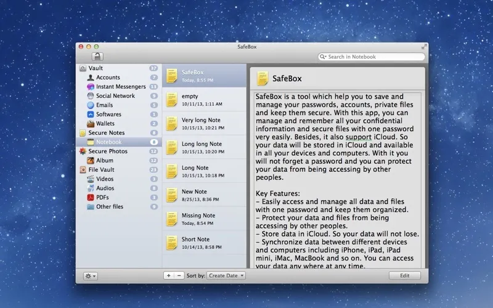Click the minus button to remove note
The width and height of the screenshot is (493, 308).
pyautogui.click(x=179, y=275)
